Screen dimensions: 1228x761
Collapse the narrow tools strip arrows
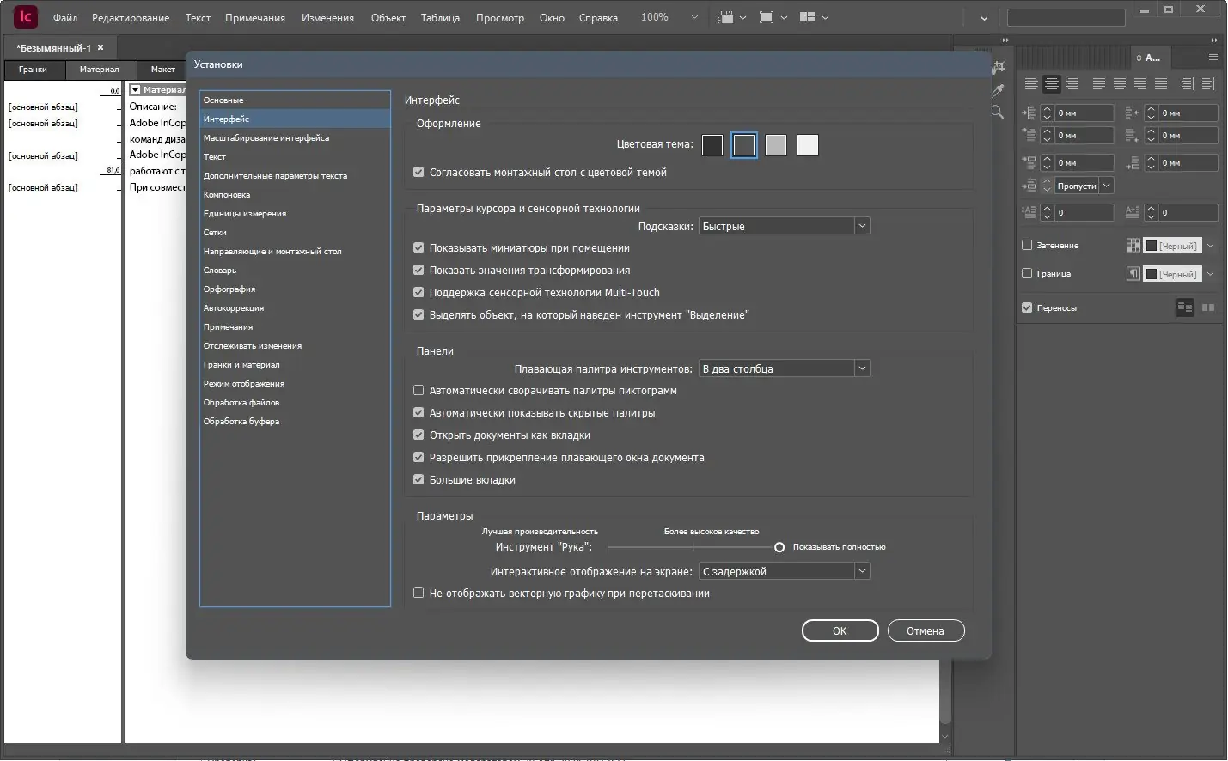pos(1005,40)
